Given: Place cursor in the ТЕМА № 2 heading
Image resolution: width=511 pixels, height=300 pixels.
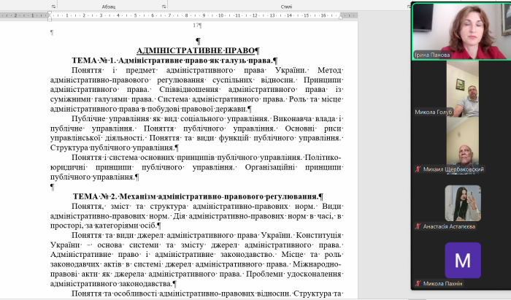Looking at the screenshot, I should pyautogui.click(x=197, y=197).
